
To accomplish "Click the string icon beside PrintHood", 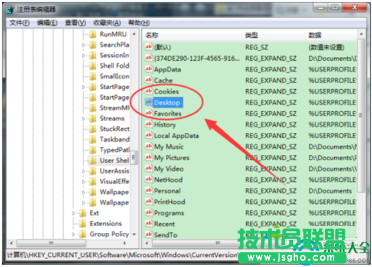I will coord(149,201).
